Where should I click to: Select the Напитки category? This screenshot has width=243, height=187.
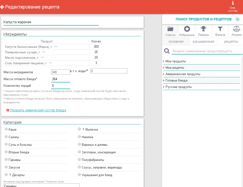(x=79, y=137)
